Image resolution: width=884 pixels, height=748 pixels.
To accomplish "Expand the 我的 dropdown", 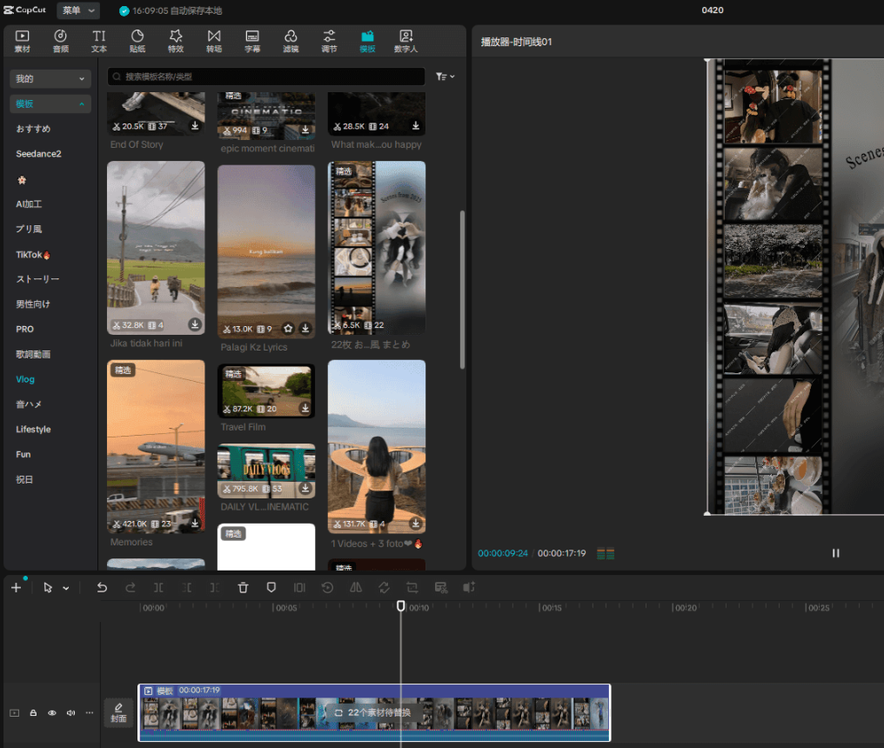I will [x=50, y=79].
